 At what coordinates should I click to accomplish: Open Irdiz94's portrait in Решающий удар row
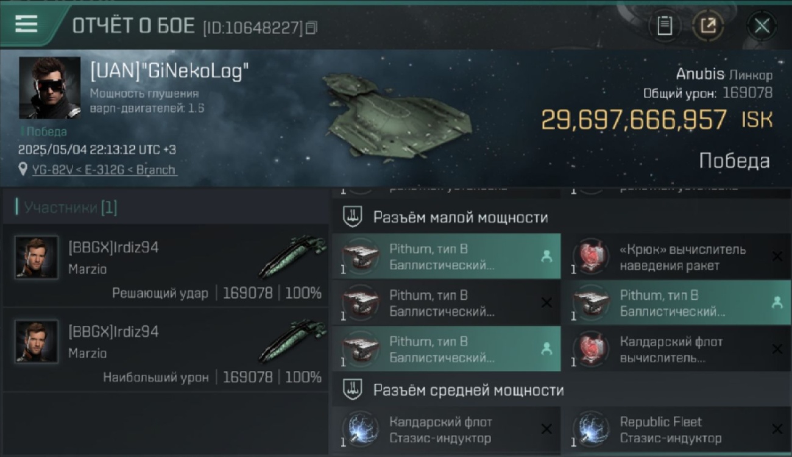[x=37, y=257]
